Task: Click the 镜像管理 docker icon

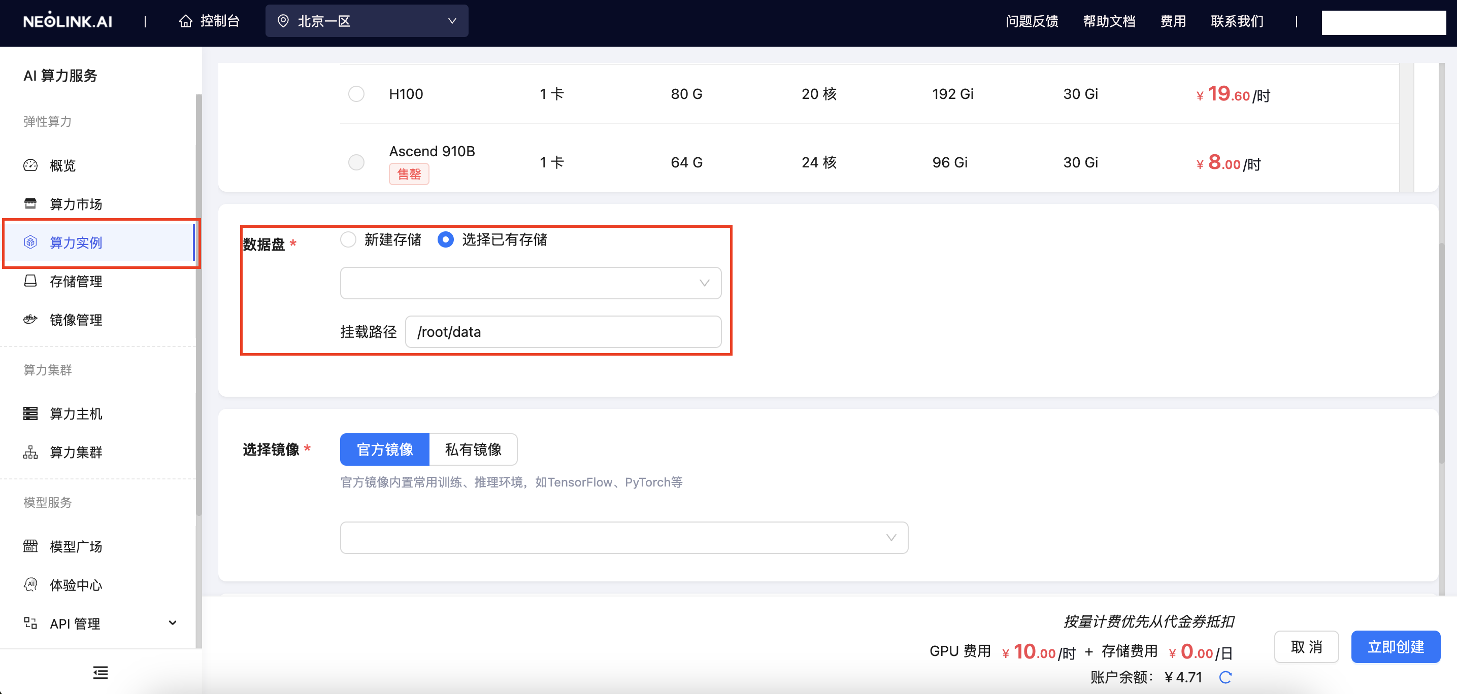Action: [x=30, y=319]
